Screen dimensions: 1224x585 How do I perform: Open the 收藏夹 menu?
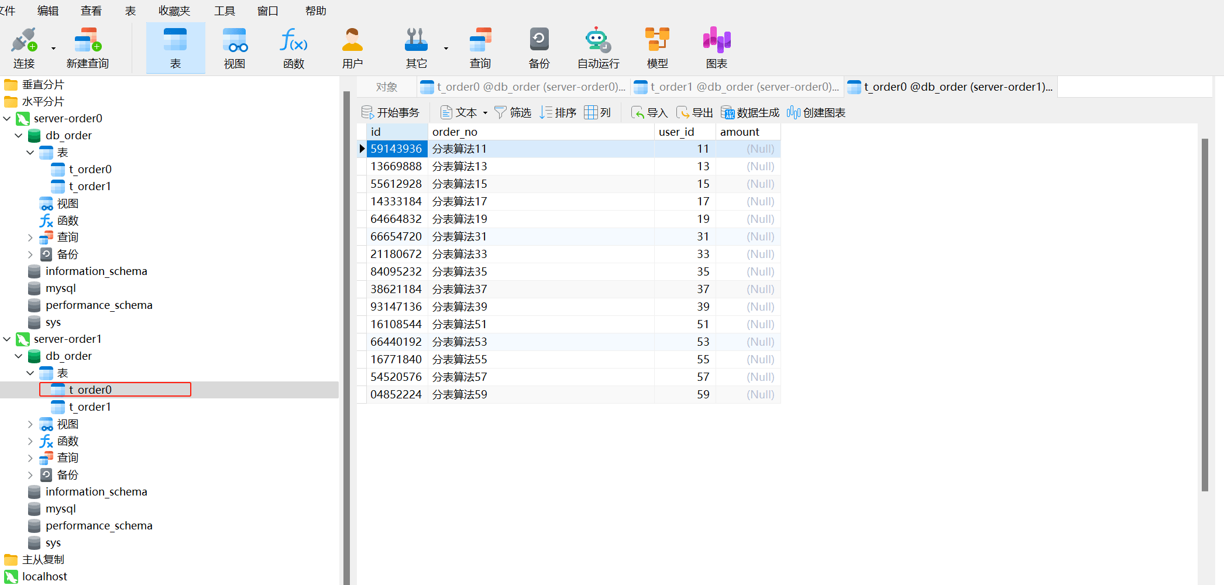pyautogui.click(x=174, y=11)
